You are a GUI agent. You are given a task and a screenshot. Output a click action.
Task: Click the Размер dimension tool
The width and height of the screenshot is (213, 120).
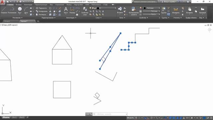[72, 10]
